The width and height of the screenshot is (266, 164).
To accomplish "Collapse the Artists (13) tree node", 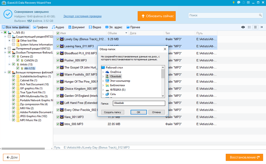I will coord(9,64).
